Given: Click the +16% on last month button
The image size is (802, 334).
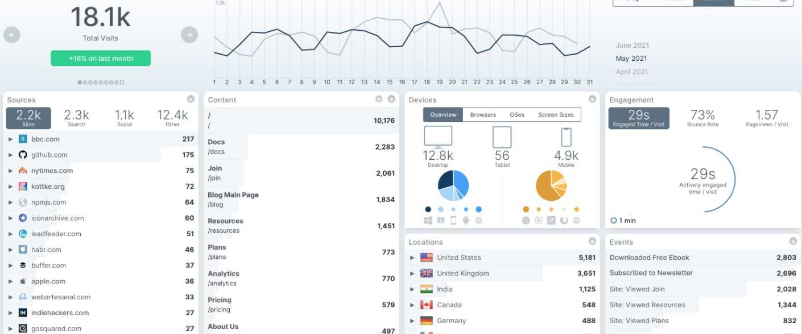Looking at the screenshot, I should (101, 58).
